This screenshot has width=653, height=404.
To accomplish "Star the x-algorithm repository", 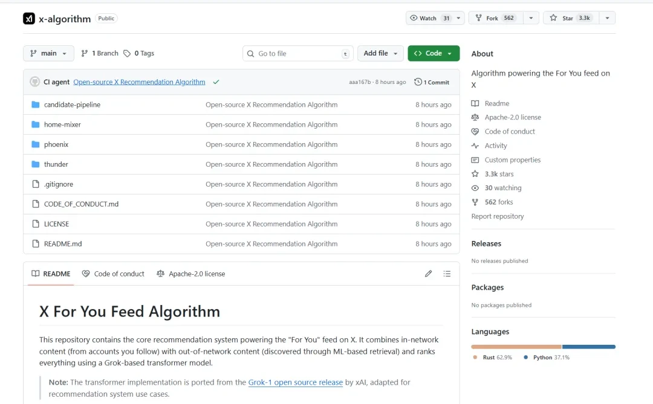I will 571,18.
